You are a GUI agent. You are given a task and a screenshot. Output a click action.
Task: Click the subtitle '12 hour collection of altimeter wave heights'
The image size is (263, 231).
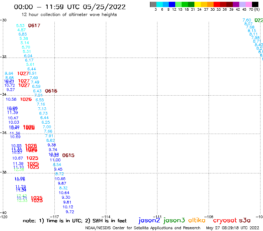(x=69, y=15)
